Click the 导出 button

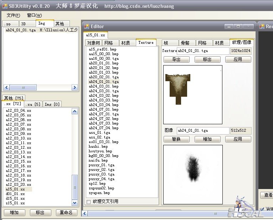[x=176, y=59]
